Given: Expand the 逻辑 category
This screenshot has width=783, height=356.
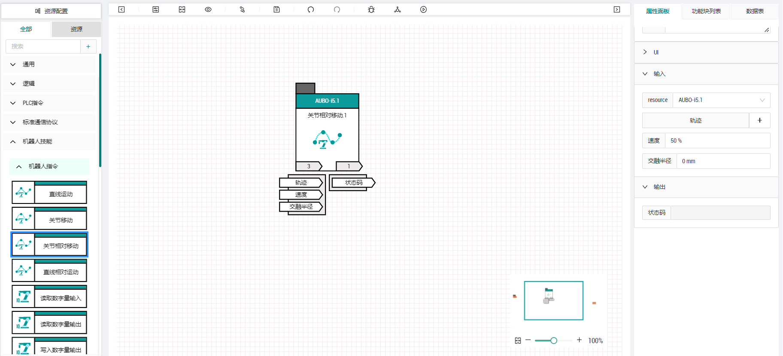Looking at the screenshot, I should pyautogui.click(x=49, y=84).
